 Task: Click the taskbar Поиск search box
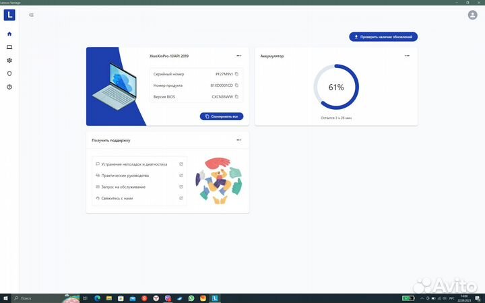(45, 298)
